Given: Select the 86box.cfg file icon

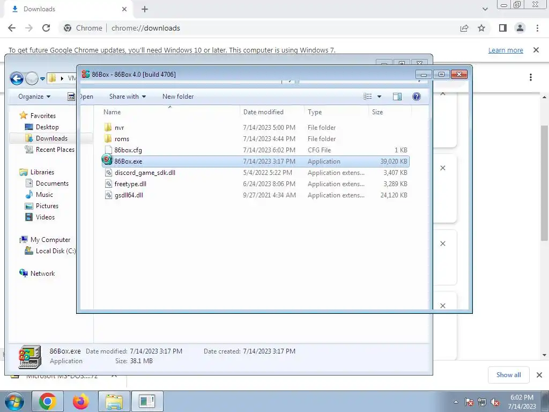Looking at the screenshot, I should coord(108,150).
